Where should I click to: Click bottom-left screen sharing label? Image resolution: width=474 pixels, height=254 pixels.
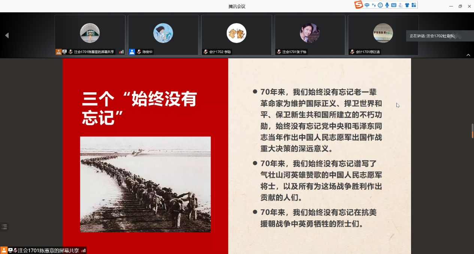48,250
